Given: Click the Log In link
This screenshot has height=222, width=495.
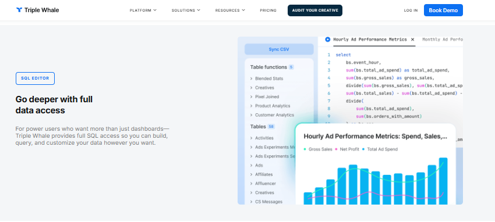Looking at the screenshot, I should click(x=411, y=10).
